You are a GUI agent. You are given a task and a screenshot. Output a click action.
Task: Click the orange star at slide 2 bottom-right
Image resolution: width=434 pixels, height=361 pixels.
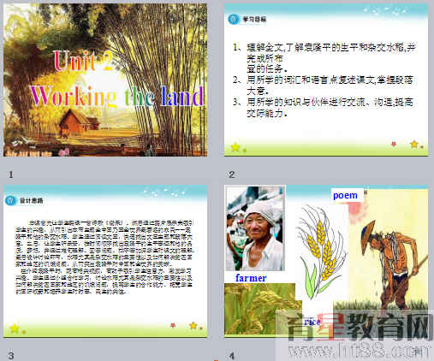pos(414,144)
